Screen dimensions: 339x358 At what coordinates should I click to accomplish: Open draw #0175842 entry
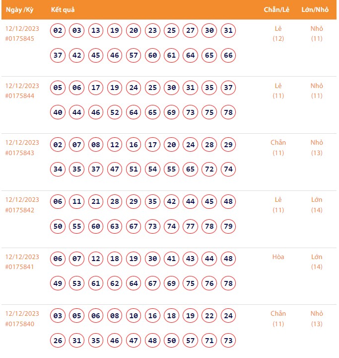pos(20,210)
